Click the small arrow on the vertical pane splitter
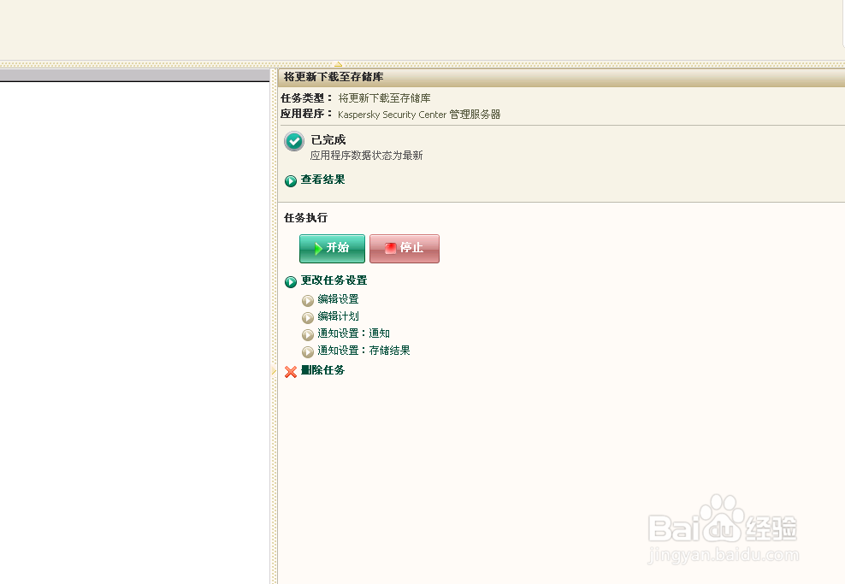 273,371
